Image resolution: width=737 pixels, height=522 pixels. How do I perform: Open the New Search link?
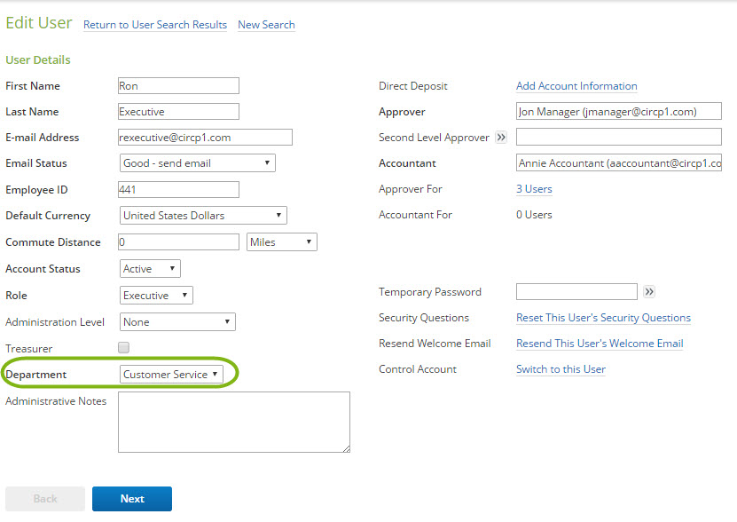point(266,25)
